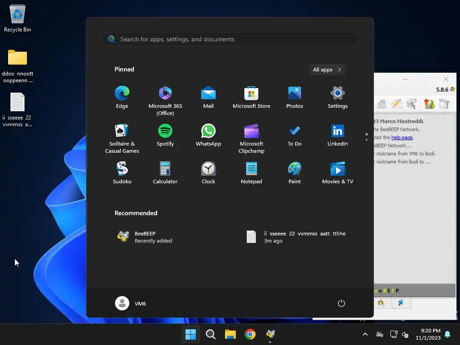Go to next pinned apps page dot
460x345 pixels.
click(367, 140)
